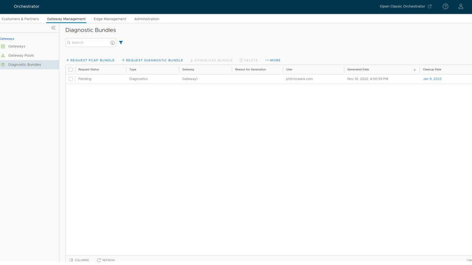This screenshot has width=472, height=265.
Task: Sort by Generated Date arrow
Action: click(414, 69)
